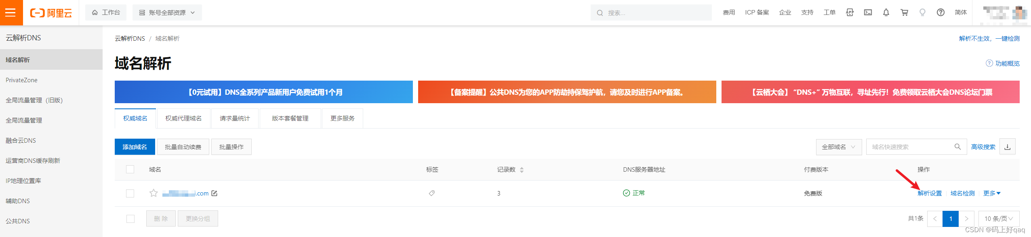1031x237 pixels.
Task: Select 域名解析 in sidebar
Action: [x=51, y=60]
